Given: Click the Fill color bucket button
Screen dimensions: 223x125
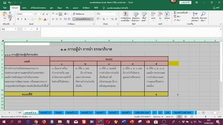Looking at the screenshot, I should (x=39, y=19).
